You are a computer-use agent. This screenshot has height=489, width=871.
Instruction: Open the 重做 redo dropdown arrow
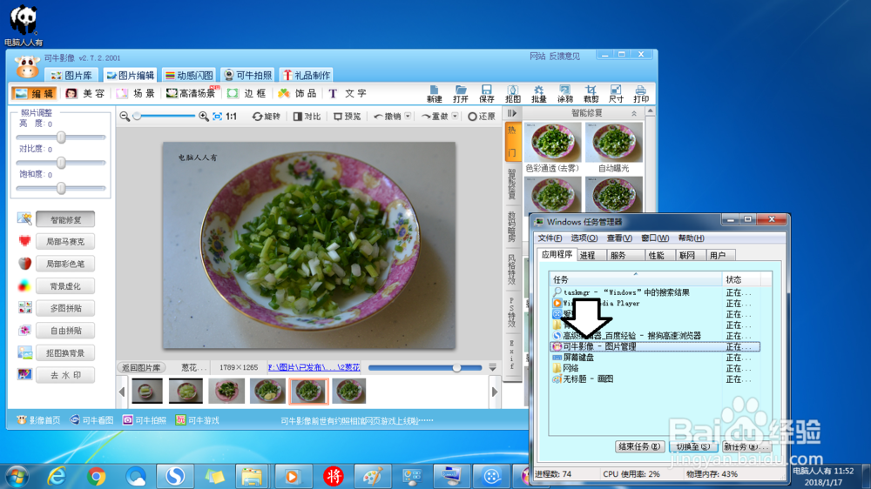[x=455, y=116]
